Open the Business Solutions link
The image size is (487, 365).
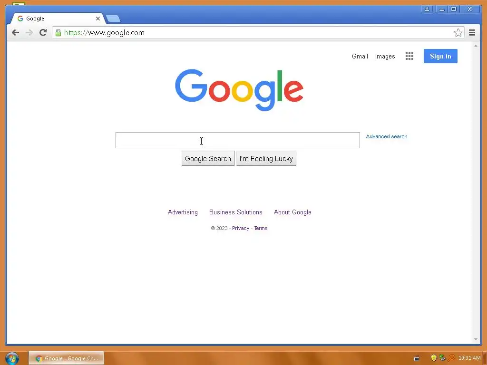236,212
